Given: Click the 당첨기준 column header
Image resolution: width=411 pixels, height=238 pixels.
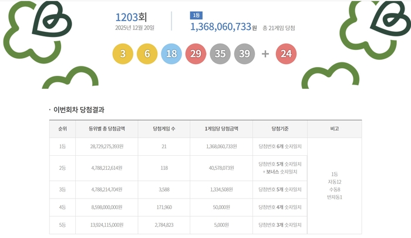Looking at the screenshot, I should [x=280, y=129].
